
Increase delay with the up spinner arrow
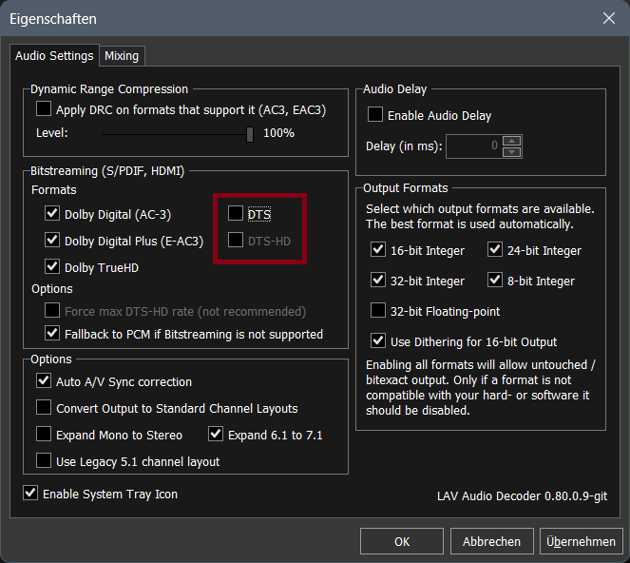pos(511,141)
